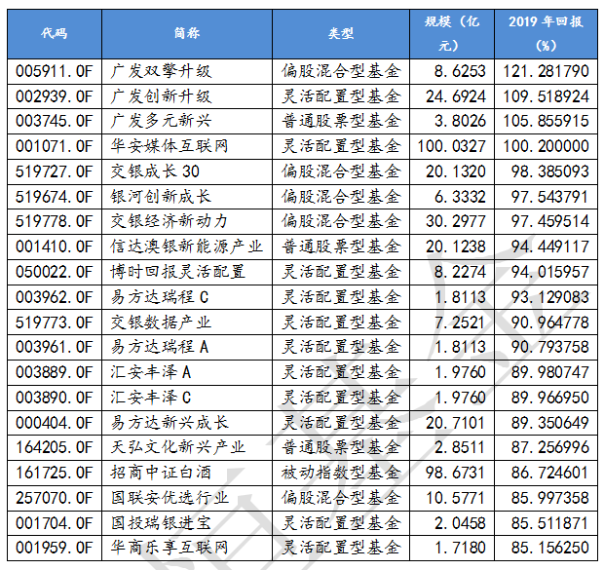Select fund name 易方达新兴成长
This screenshot has height=570, width=604.
point(170,423)
